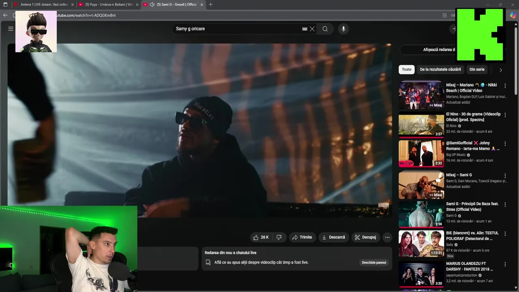
Task: Run the search with magnifier button
Action: coord(325,29)
